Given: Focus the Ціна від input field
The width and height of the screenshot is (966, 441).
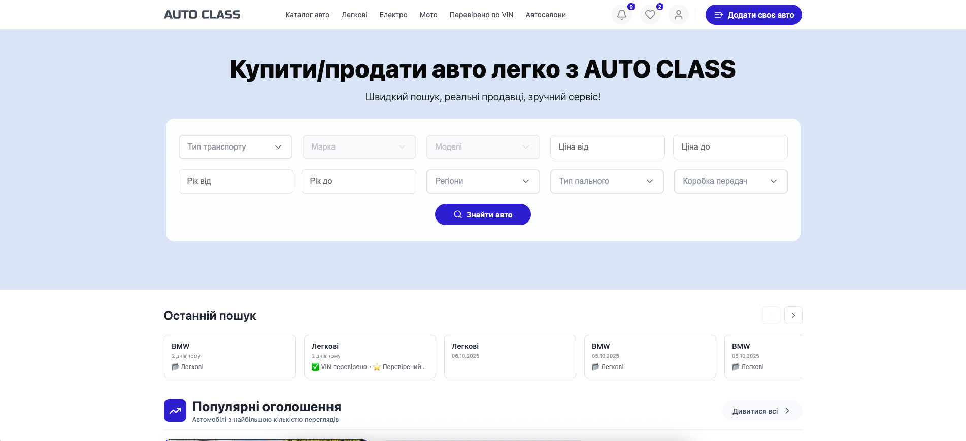Looking at the screenshot, I should [x=607, y=147].
